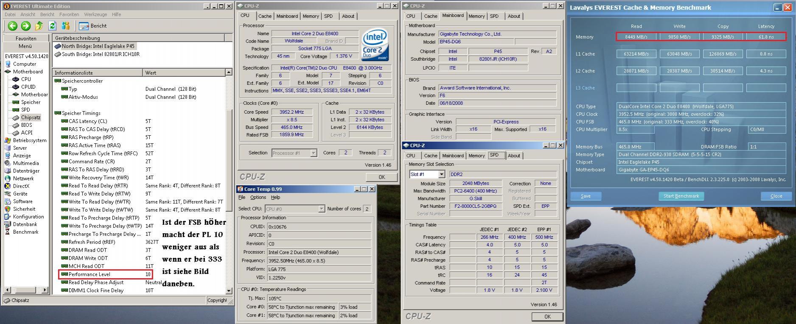Image resolution: width=796 pixels, height=324 pixels.
Task: Click OK in the CPU-Z CPU window
Action: (381, 177)
